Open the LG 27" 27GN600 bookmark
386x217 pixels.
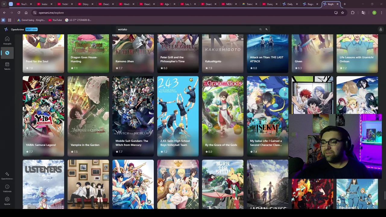point(78,20)
